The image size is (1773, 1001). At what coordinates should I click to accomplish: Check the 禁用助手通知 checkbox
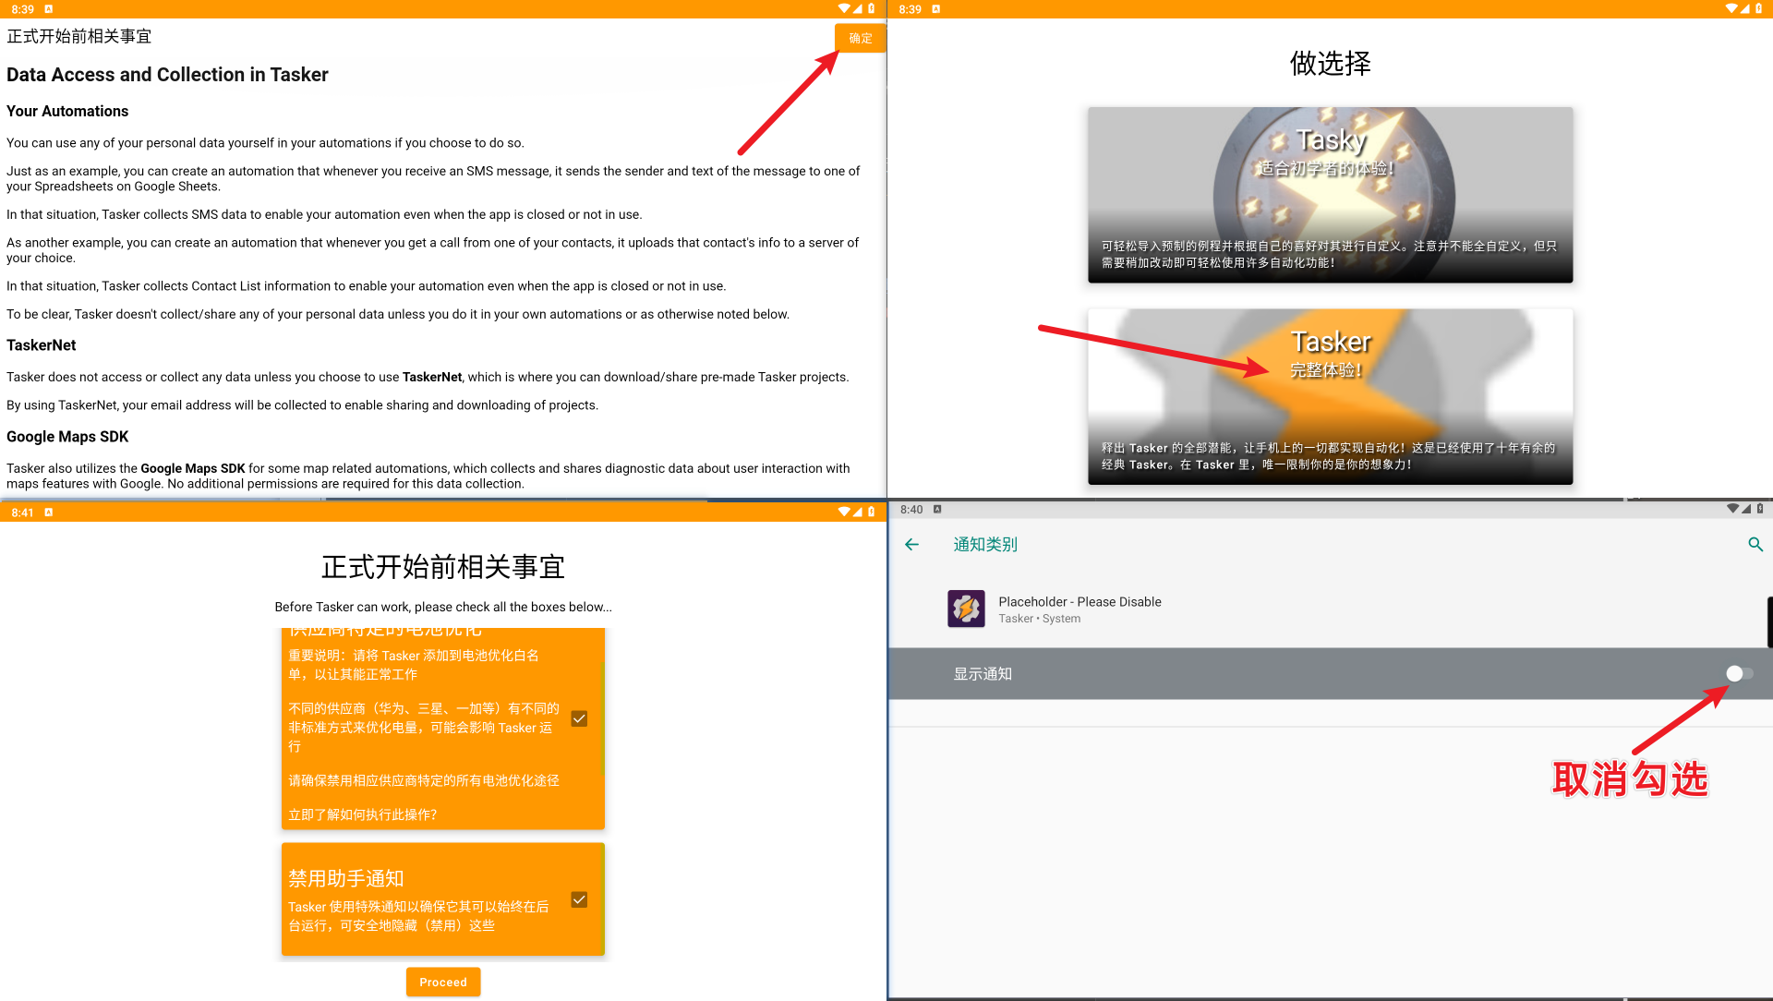click(579, 899)
